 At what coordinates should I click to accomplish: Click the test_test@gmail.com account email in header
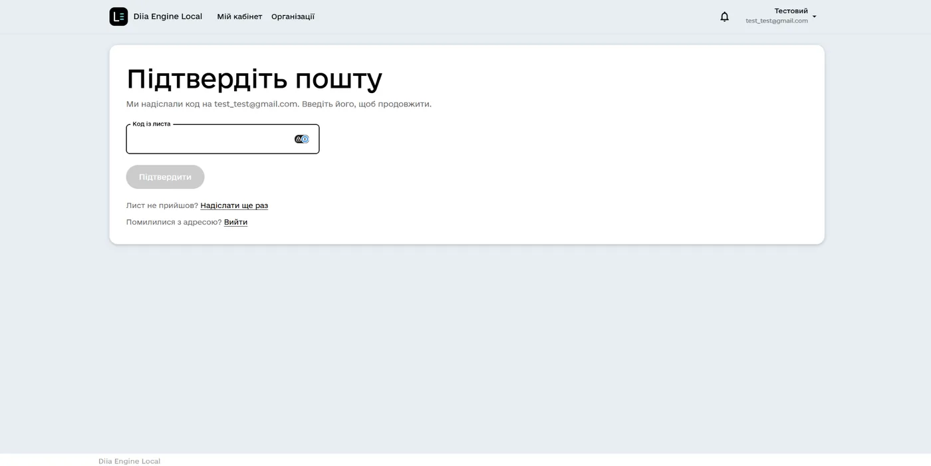pyautogui.click(x=777, y=21)
